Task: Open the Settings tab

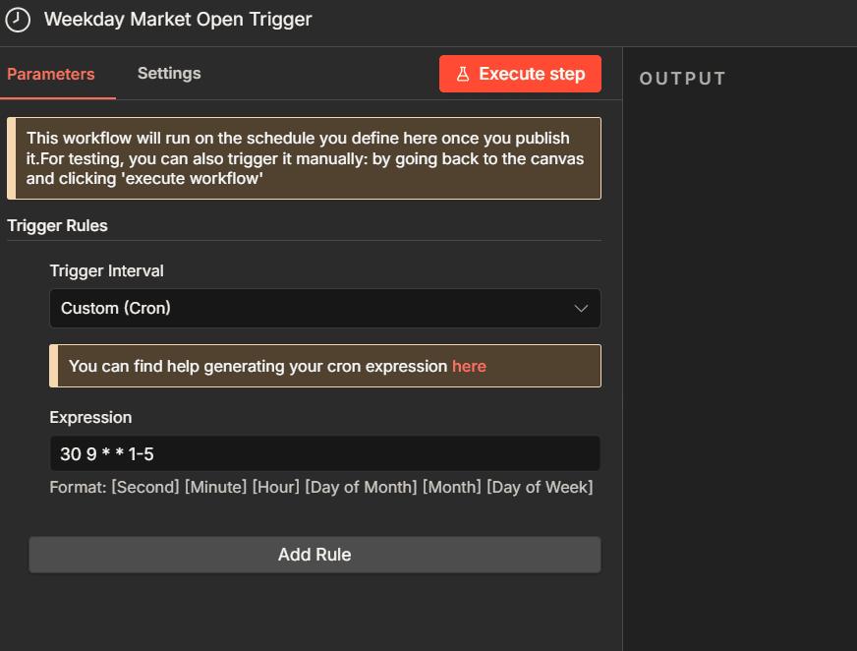Action: coord(169,74)
